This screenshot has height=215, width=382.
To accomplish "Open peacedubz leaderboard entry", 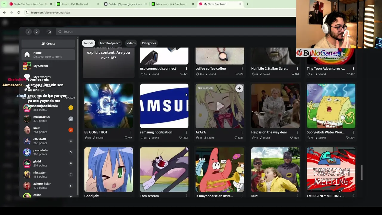I will point(48,152).
